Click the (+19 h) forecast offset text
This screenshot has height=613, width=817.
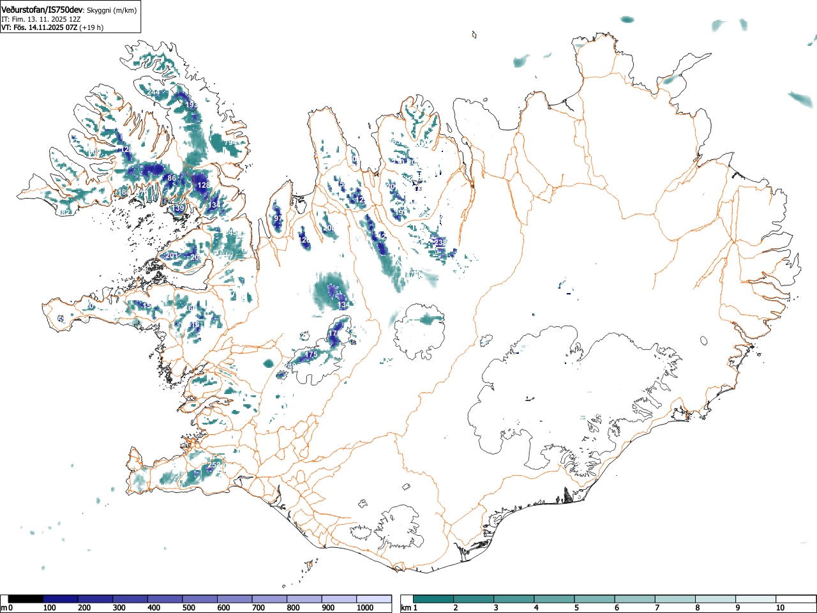[91, 27]
